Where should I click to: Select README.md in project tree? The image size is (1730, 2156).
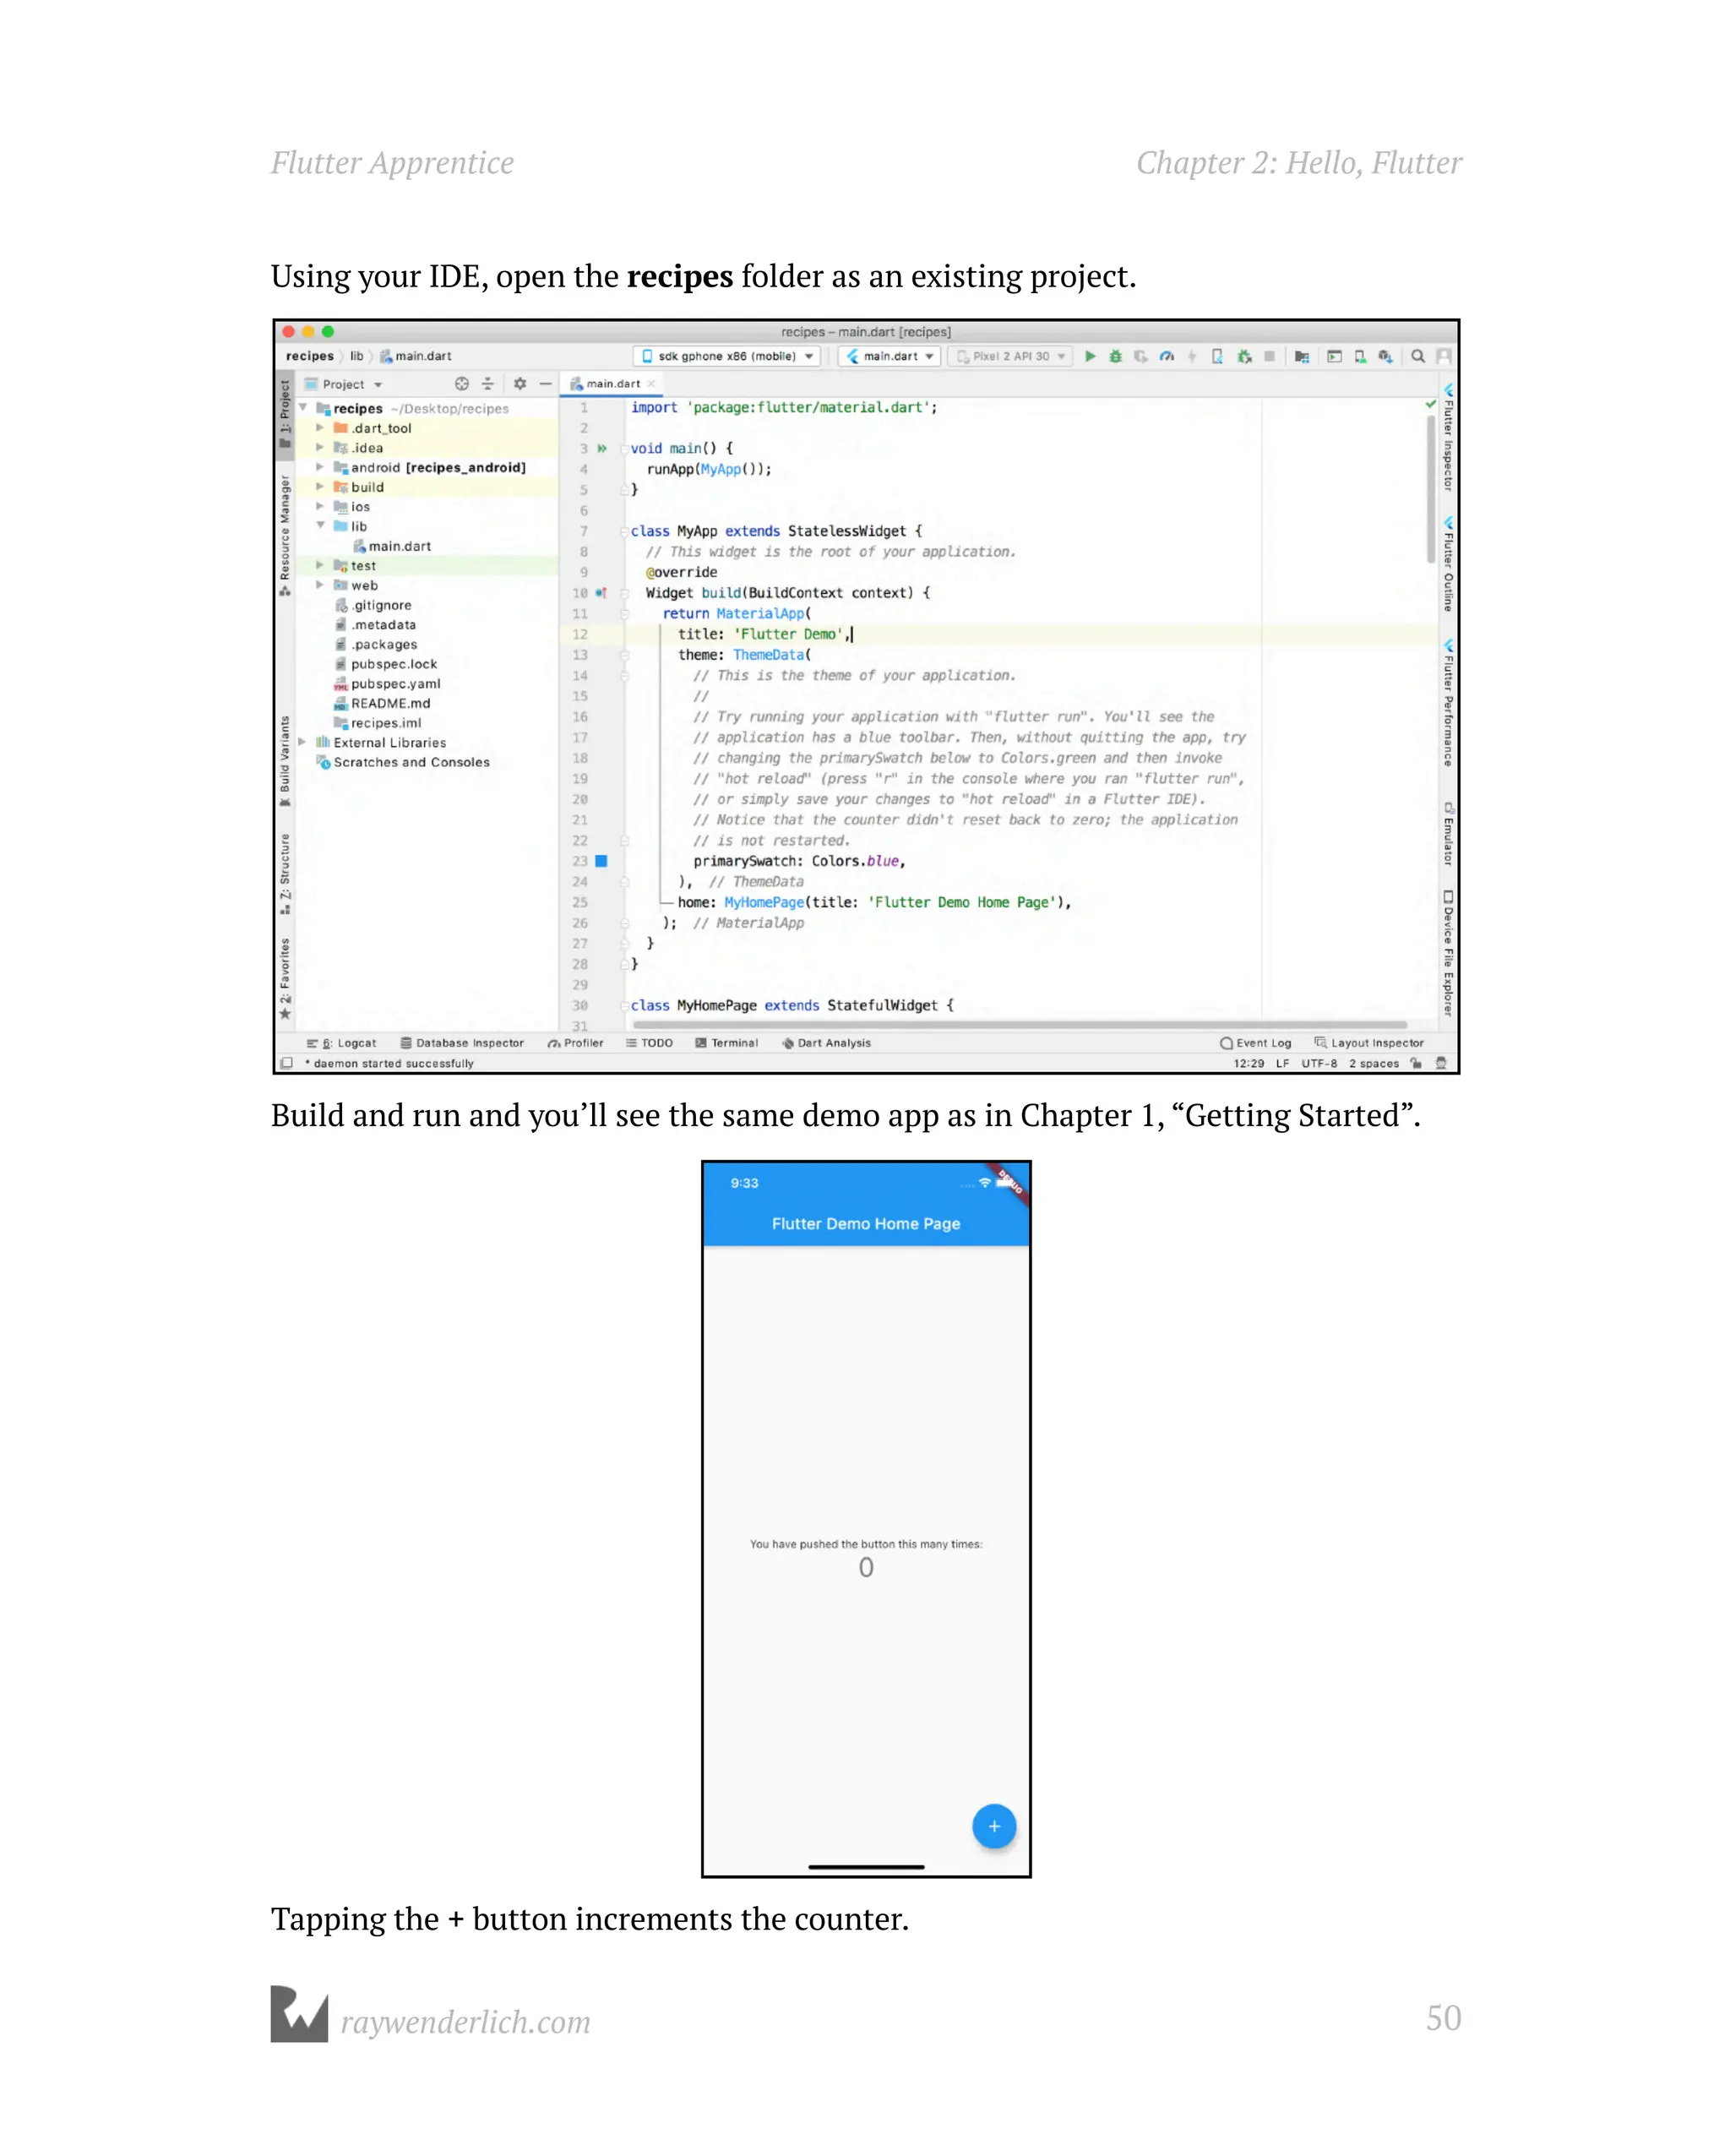click(x=382, y=703)
